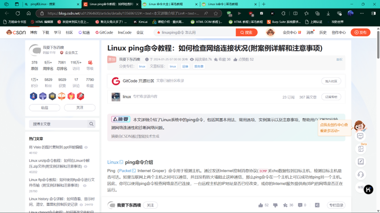Image resolution: width=380 pixels, height=213 pixels.
Task: Toggle follow with 关注 button in author card
Action: pyautogui.click(x=80, y=107)
